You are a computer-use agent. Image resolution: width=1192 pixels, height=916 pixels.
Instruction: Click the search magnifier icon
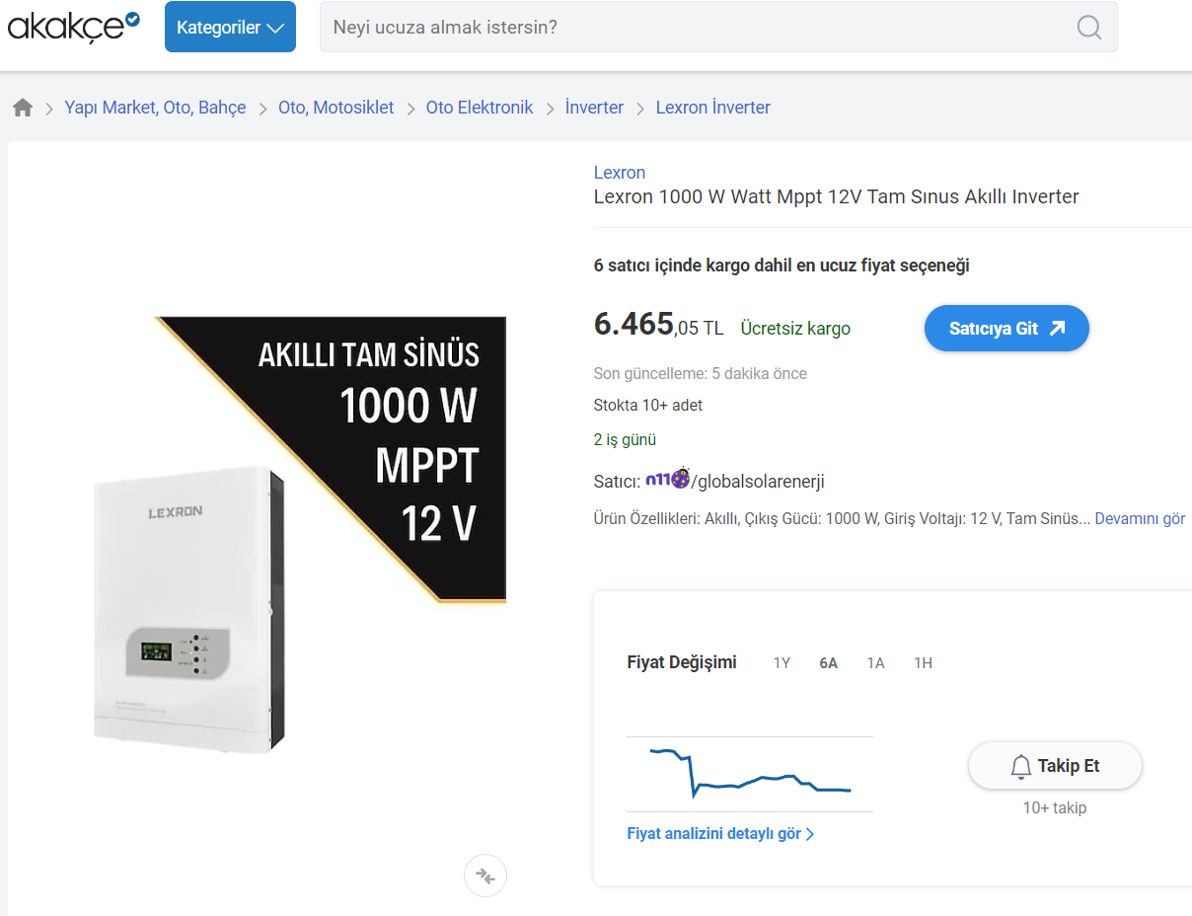click(x=1088, y=28)
